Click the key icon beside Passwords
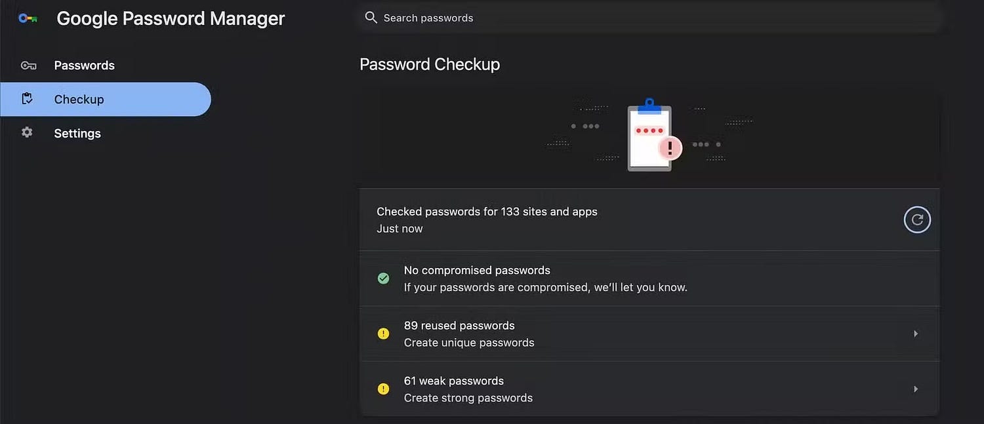 pos(28,66)
